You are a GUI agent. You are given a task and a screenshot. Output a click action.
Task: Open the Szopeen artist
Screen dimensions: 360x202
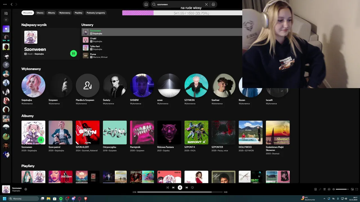click(x=60, y=86)
